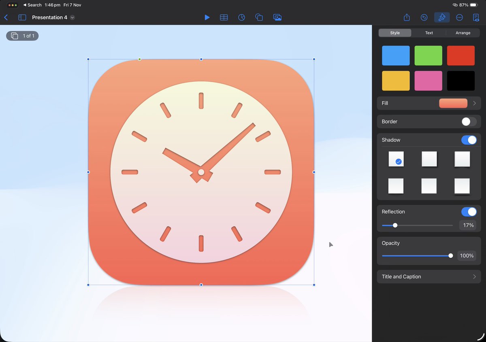Edit the Reflection 17% value field
Image resolution: width=486 pixels, height=342 pixels.
[468, 225]
